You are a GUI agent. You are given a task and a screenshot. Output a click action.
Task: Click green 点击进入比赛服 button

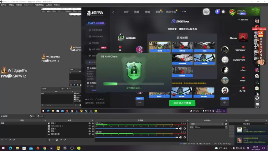click(182, 103)
